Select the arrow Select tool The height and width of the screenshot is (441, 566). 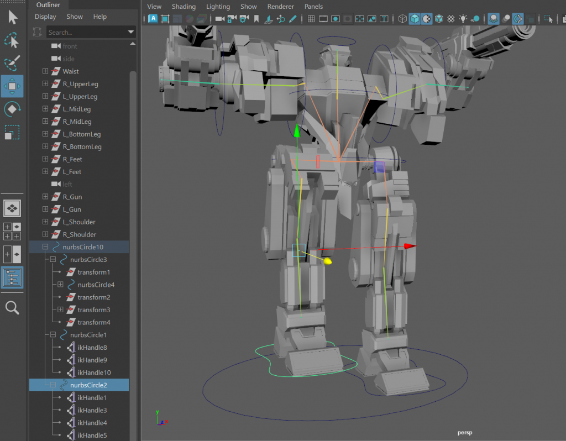[x=12, y=17]
